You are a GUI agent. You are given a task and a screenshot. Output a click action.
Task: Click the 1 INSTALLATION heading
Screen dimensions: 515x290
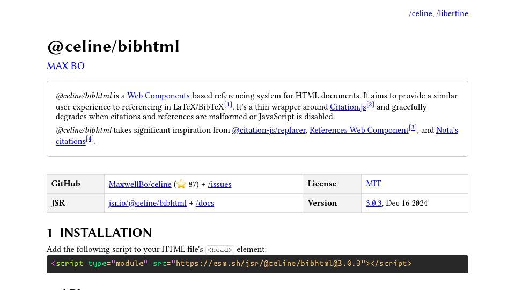99,233
